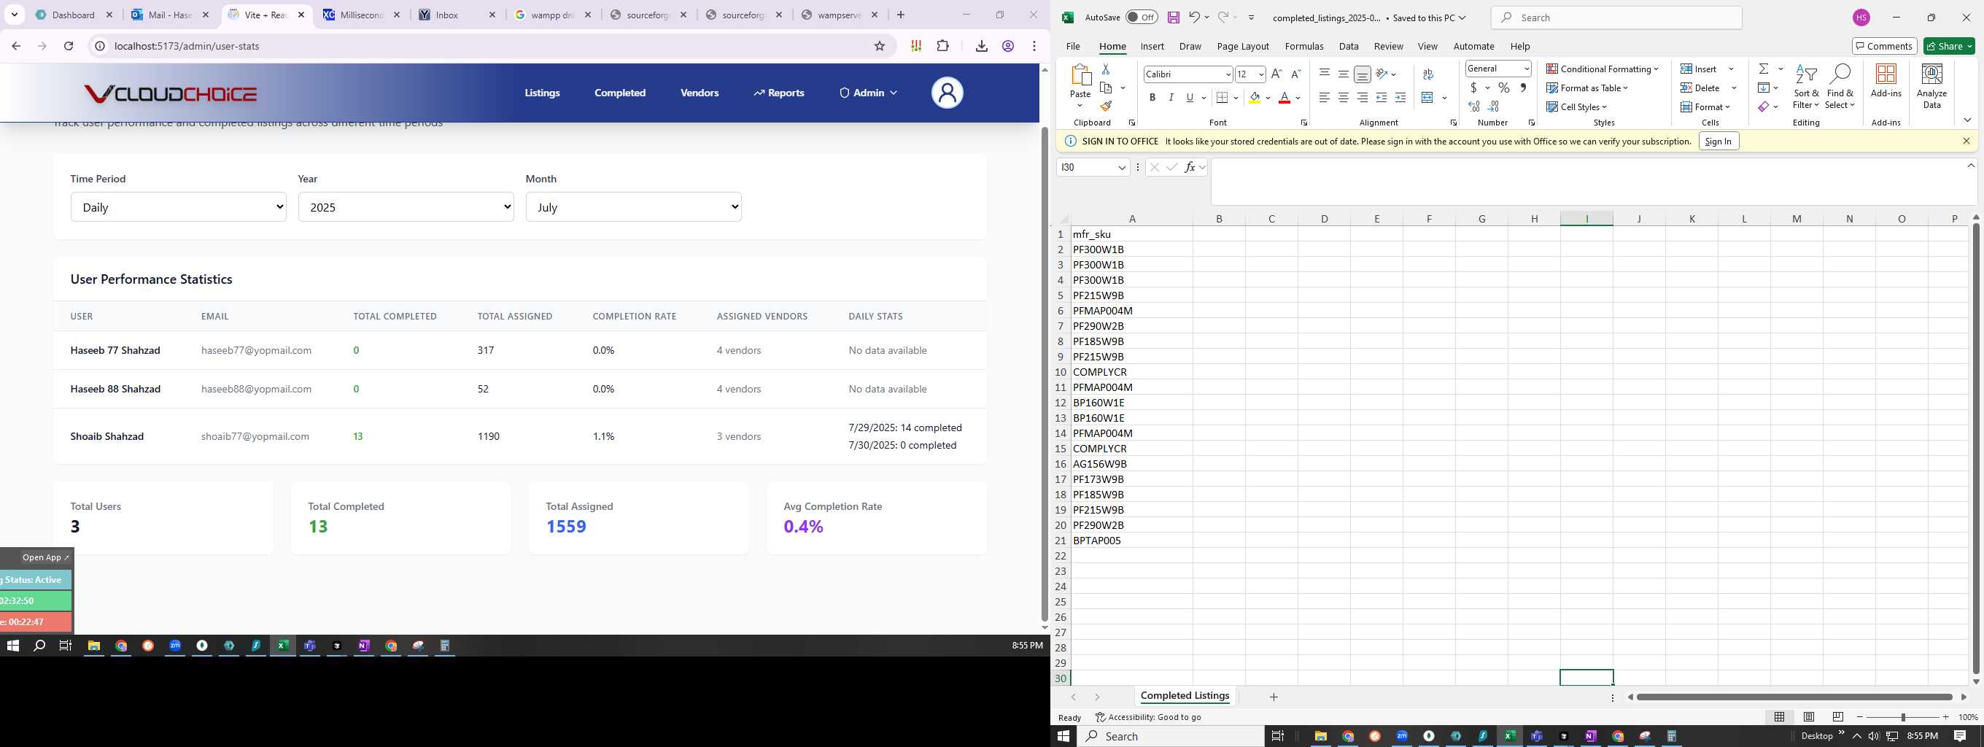Click Increase Decimal icon
Screen dimensions: 1984x747
[x=1474, y=107]
